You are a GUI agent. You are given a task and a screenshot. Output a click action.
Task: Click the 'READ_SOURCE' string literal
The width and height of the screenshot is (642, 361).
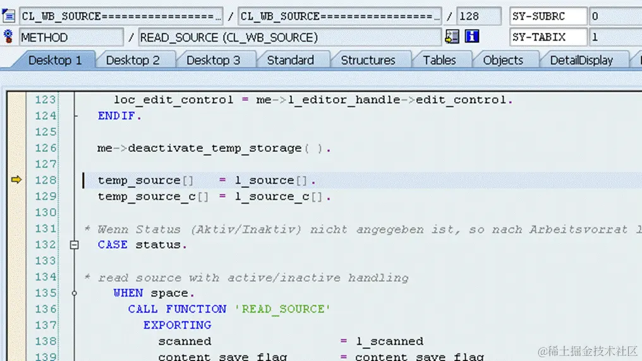coord(282,309)
